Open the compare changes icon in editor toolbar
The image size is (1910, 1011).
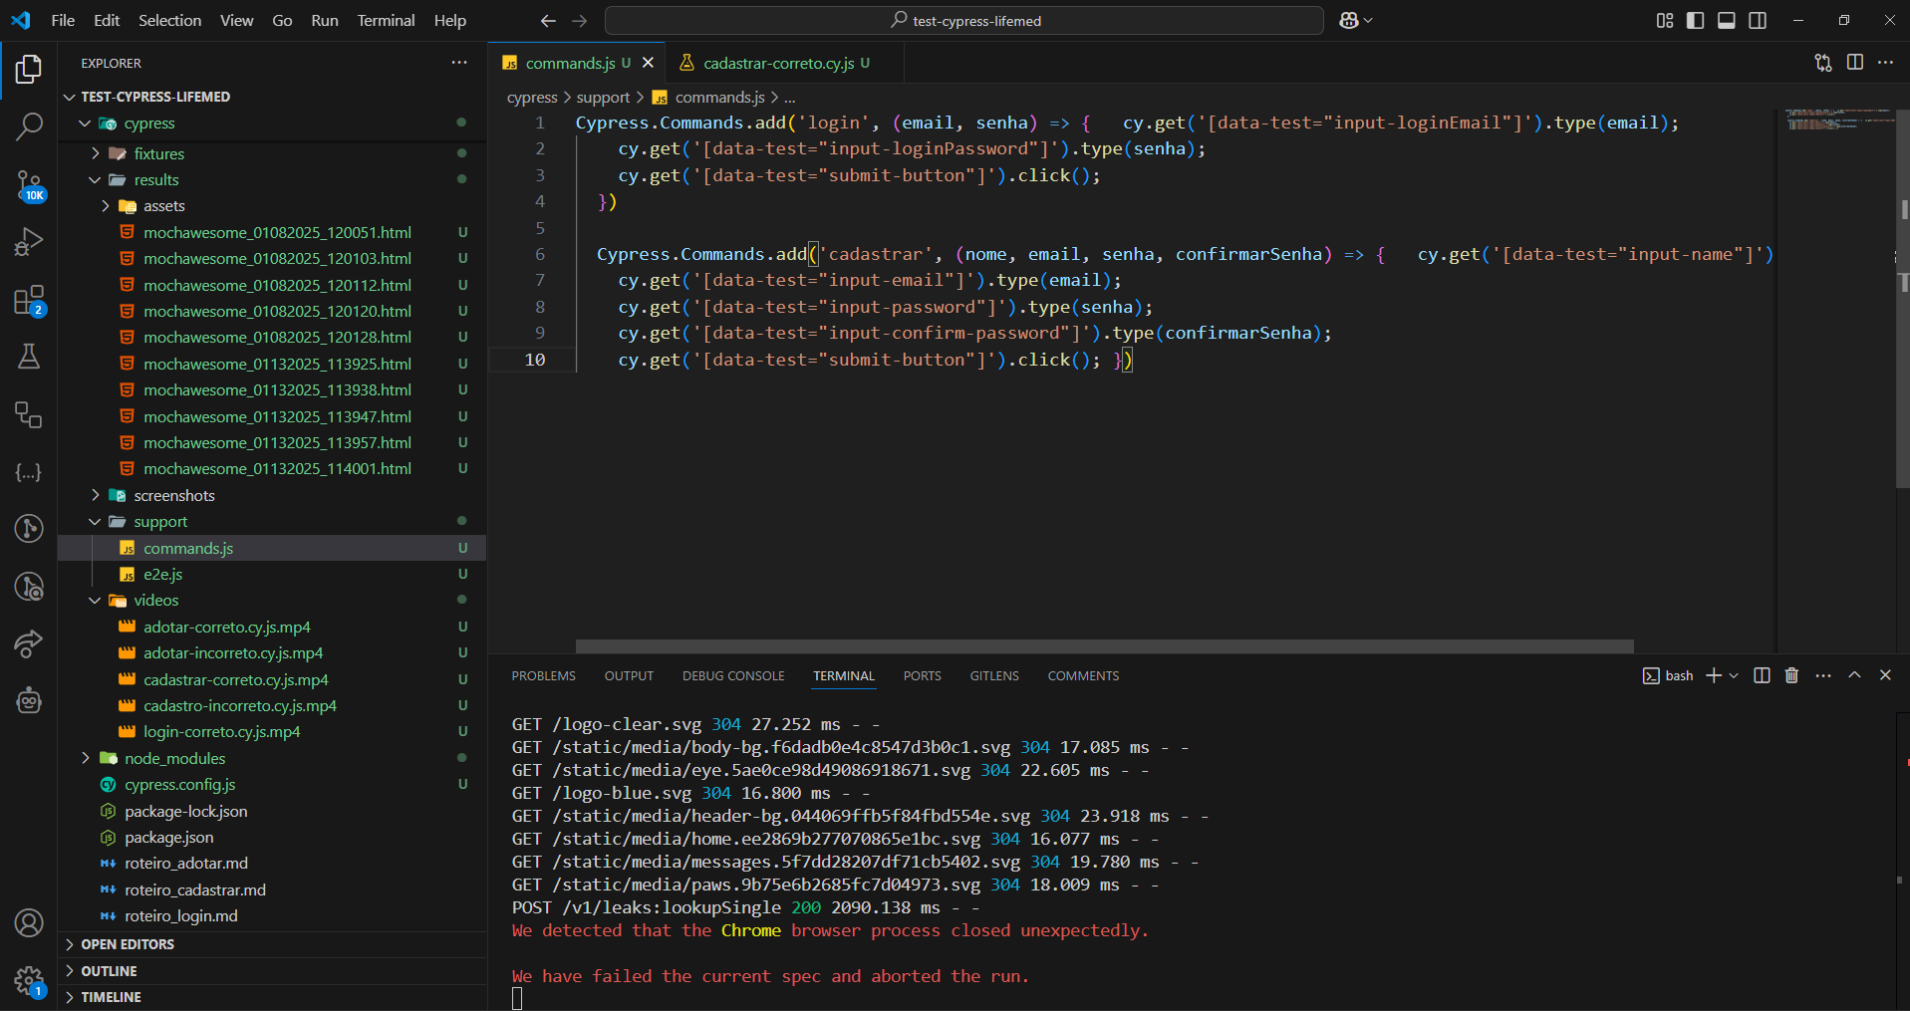click(x=1823, y=63)
